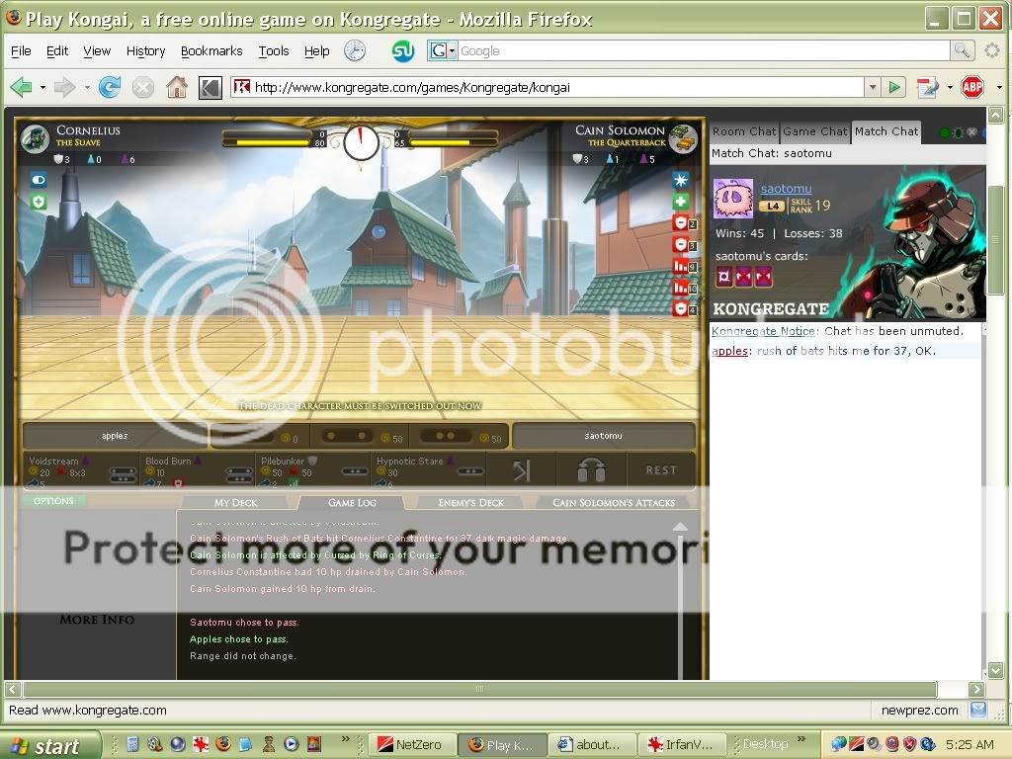Open the clock history toolbar icon
The image size is (1012, 759).
(355, 50)
